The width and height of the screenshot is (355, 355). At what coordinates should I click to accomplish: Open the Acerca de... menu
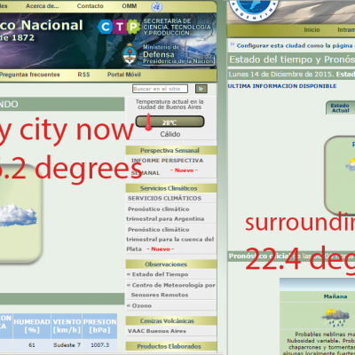pos(42,6)
